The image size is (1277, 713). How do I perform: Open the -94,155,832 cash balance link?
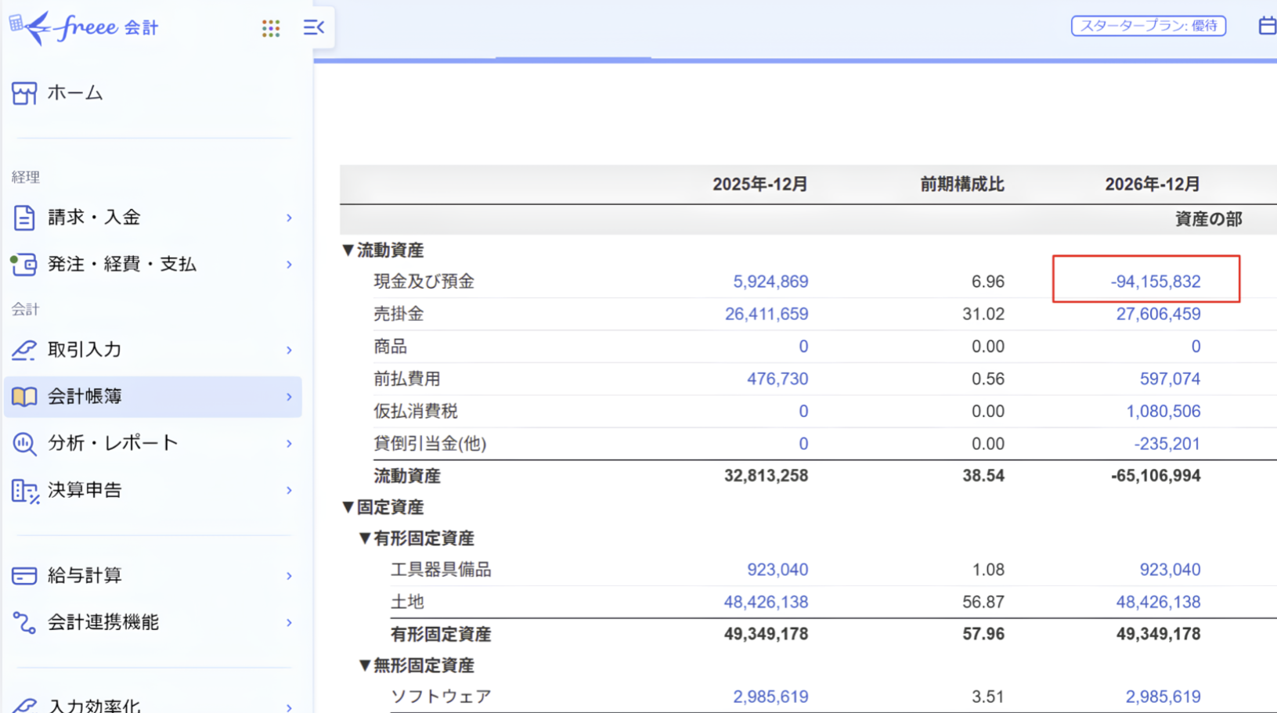click(x=1155, y=282)
